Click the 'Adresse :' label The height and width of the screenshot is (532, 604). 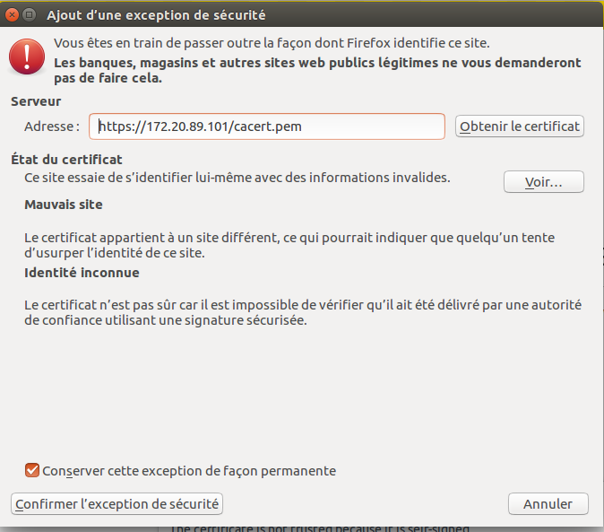[x=52, y=126]
